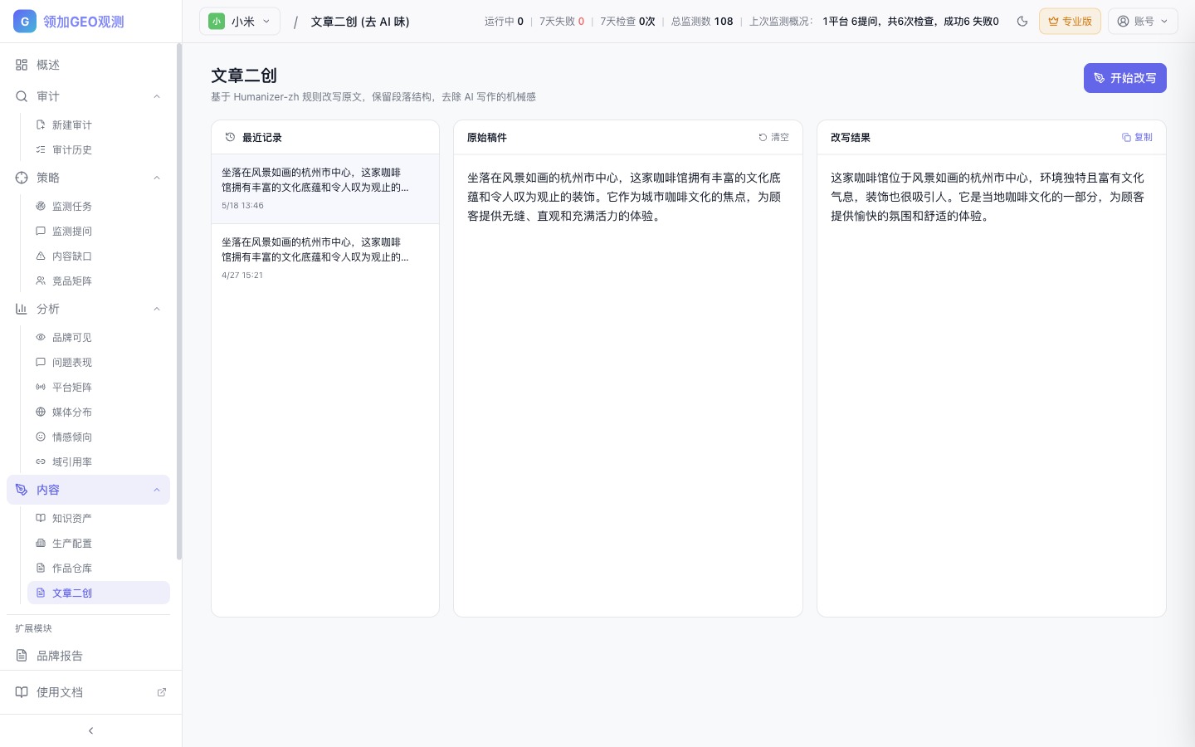The width and height of the screenshot is (1195, 747).
Task: Collapse the 内容 section chevron
Action: point(157,490)
